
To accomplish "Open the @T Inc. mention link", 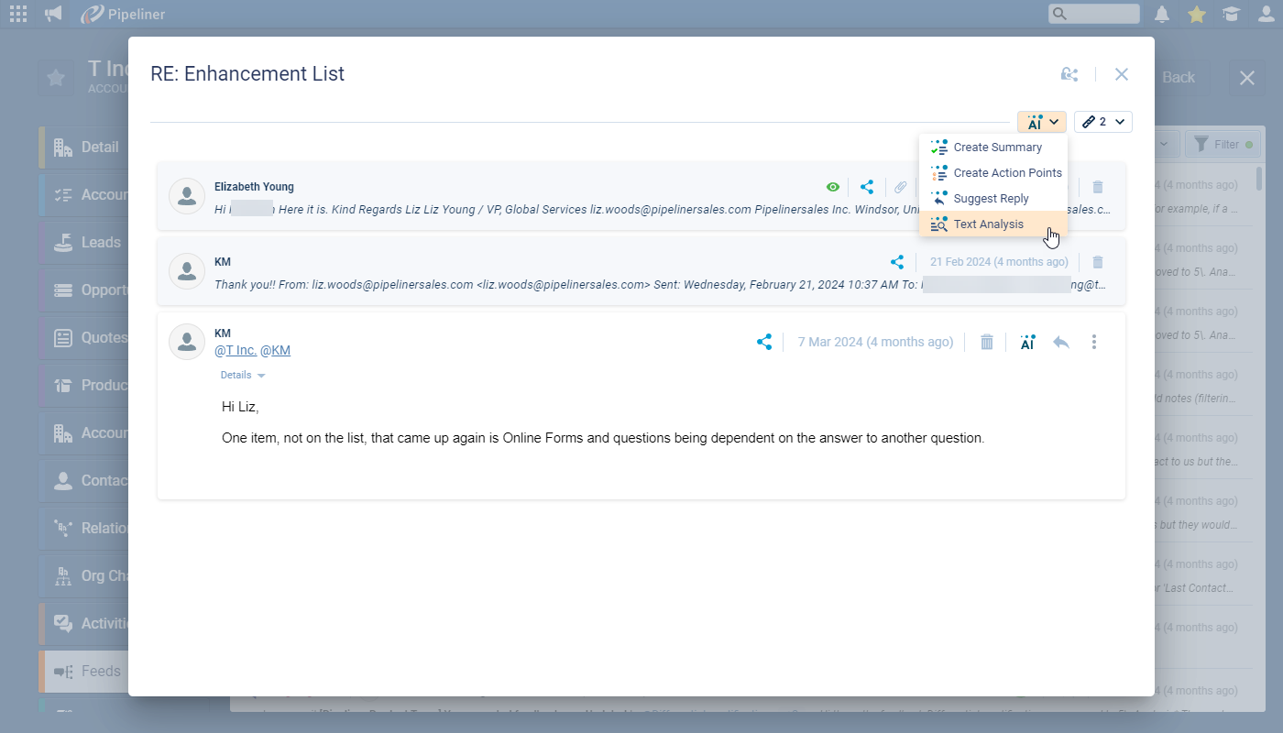I will (x=236, y=350).
